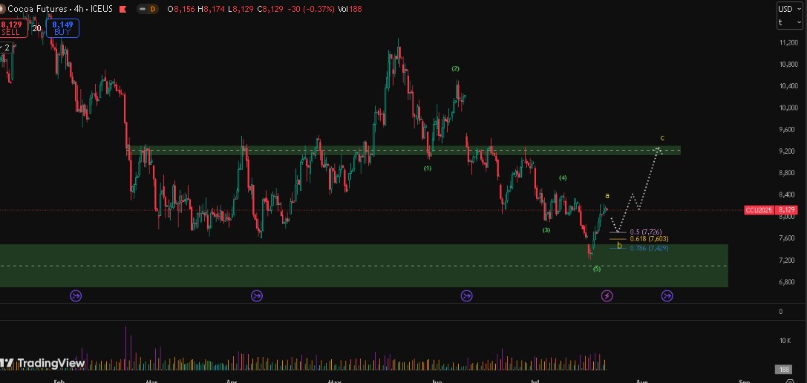Click the Open value O8,156
The height and width of the screenshot is (383, 807).
pyautogui.click(x=181, y=9)
